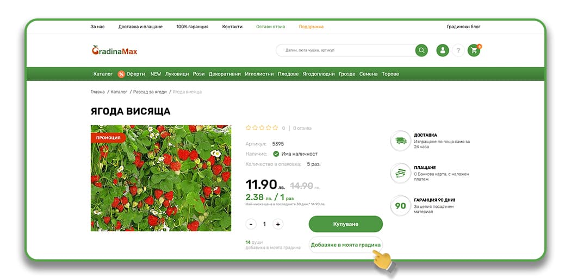The image size is (571, 280).
Task: Click the Главна breadcrumb
Action: click(97, 92)
